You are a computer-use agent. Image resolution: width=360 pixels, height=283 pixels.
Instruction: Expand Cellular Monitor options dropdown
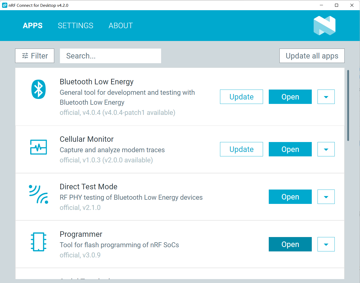[x=326, y=149]
